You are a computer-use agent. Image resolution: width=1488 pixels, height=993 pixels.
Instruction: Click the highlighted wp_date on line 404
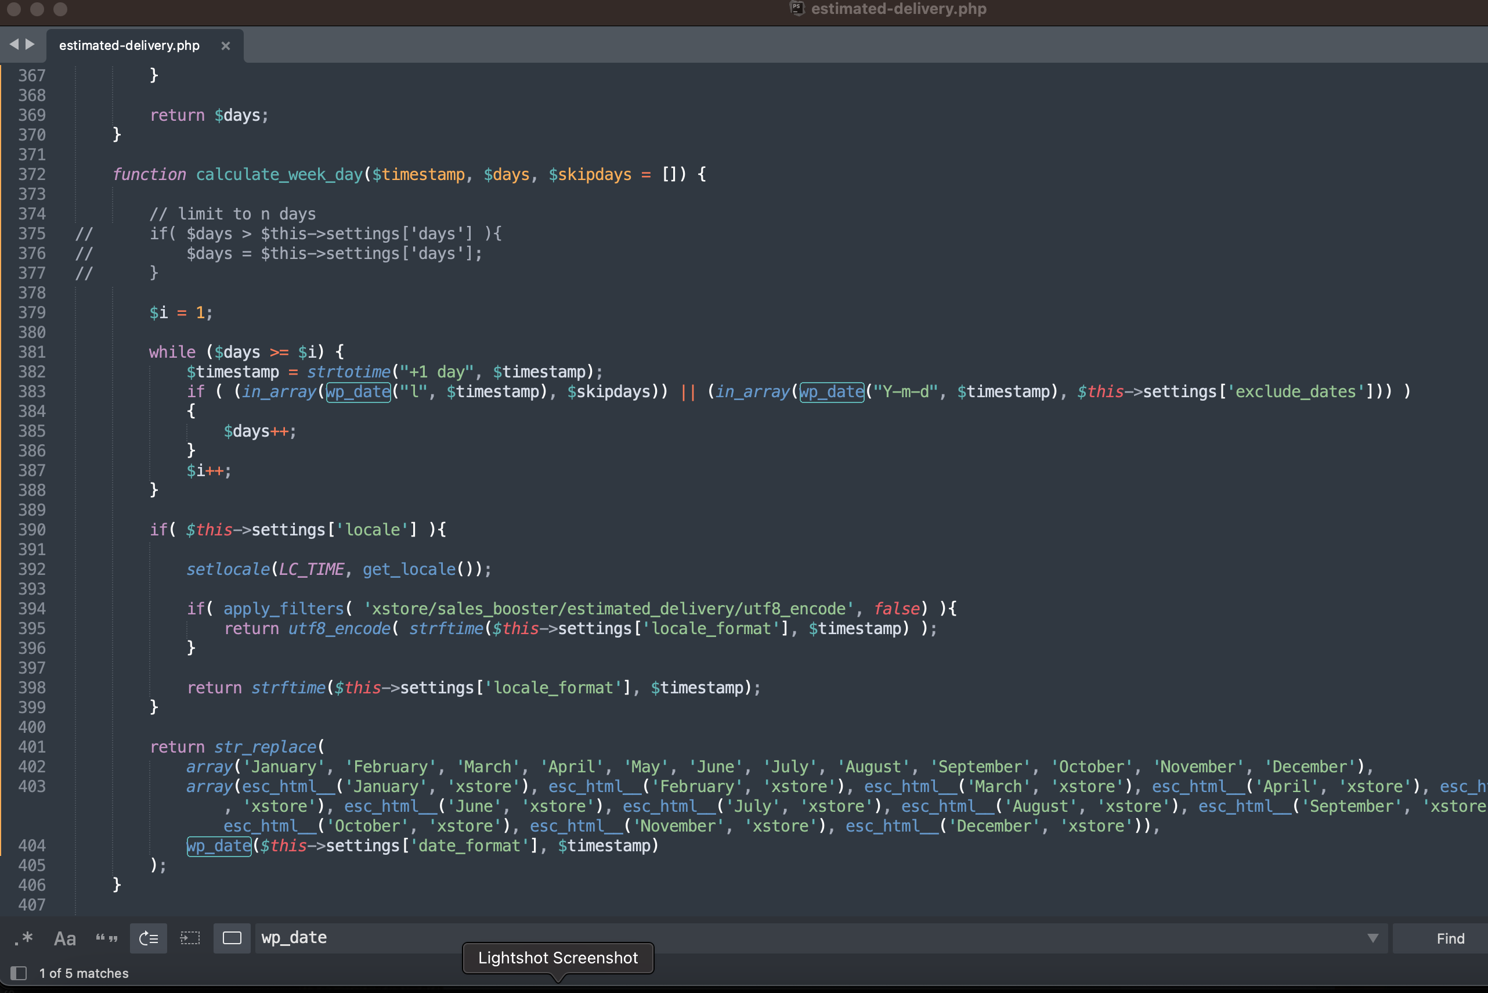(x=219, y=846)
